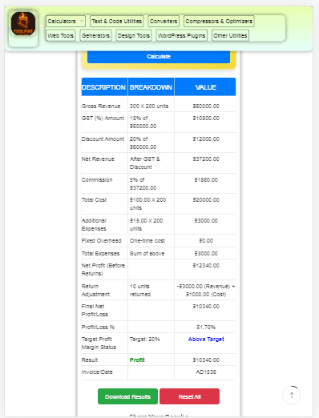Select 'After GST & Discount' breakdown text

[x=145, y=163]
